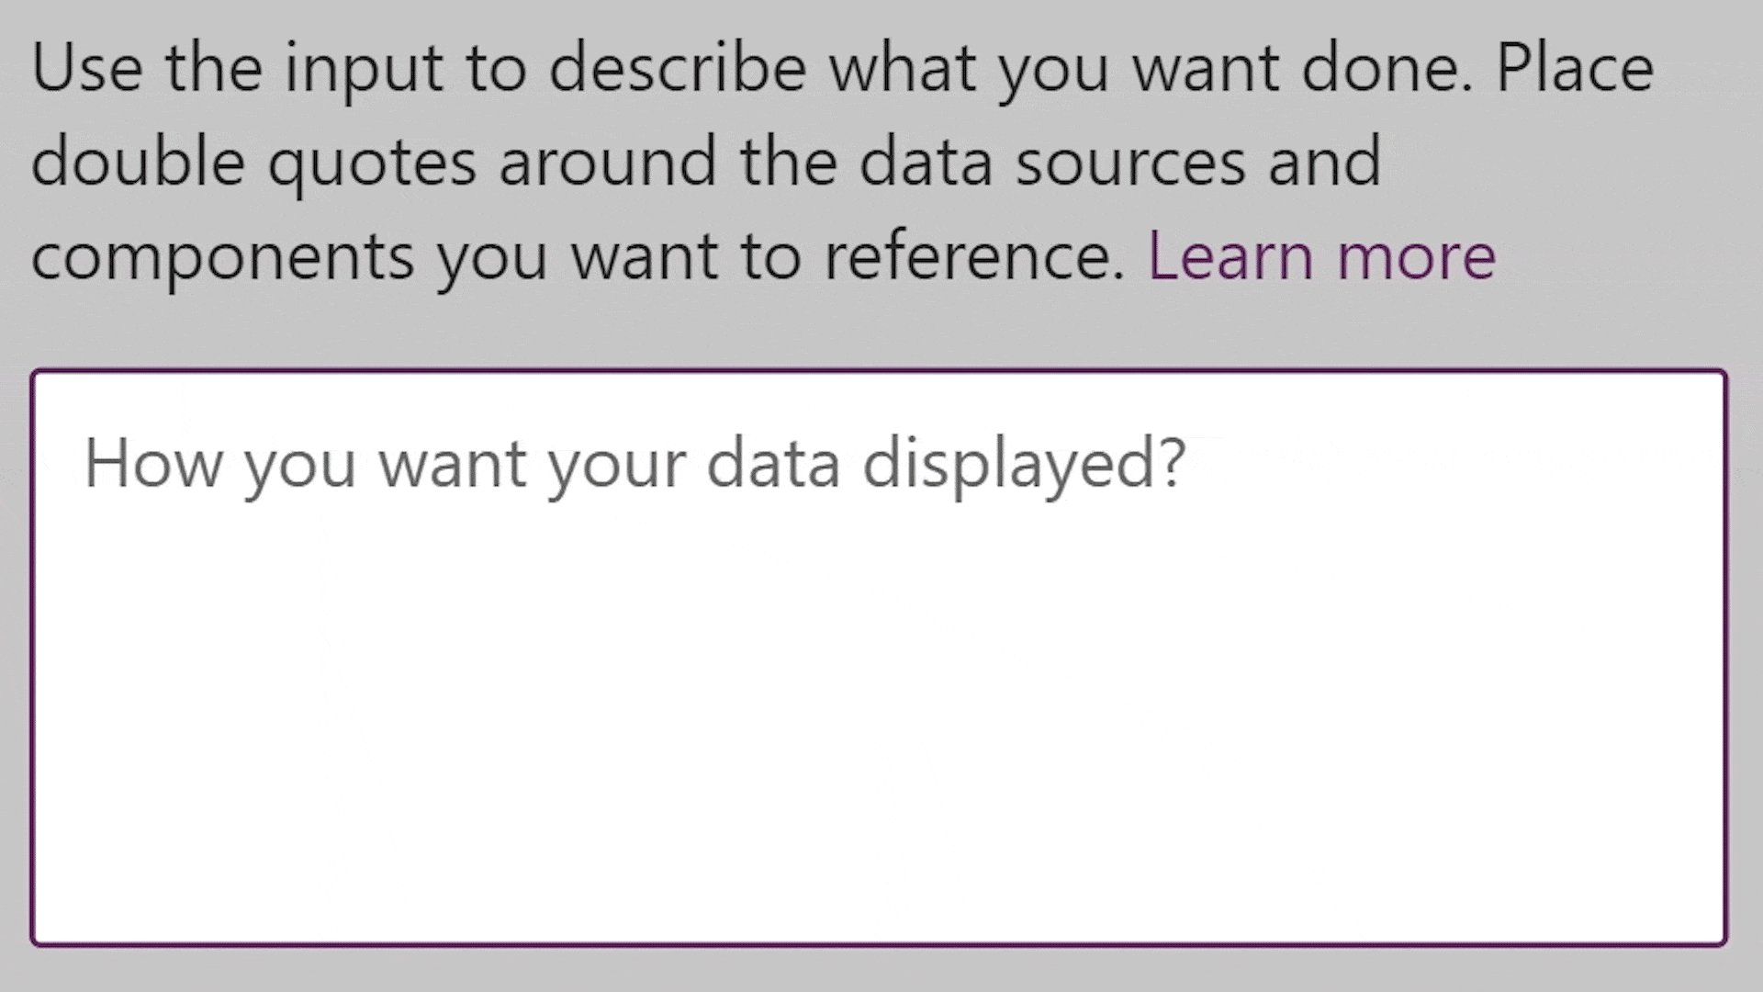Place cursor in the purple-bordered text area
The width and height of the screenshot is (1763, 992).
tap(879, 658)
